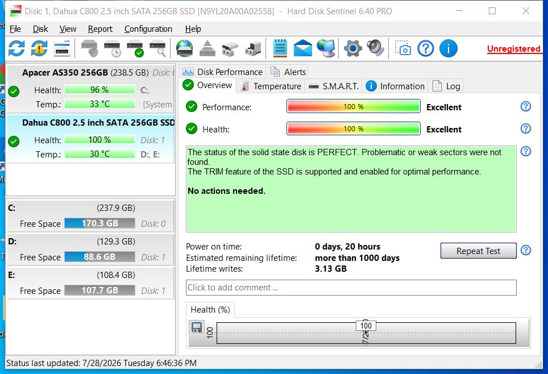Viewport: 548px width, 374px height.
Task: Open the File menu
Action: [x=15, y=29]
